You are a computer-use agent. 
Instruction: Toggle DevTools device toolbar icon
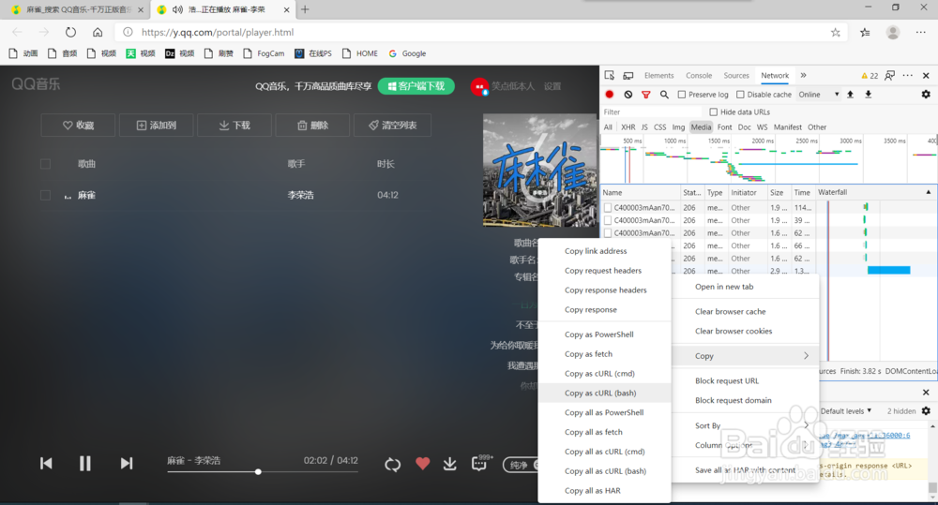tap(628, 75)
